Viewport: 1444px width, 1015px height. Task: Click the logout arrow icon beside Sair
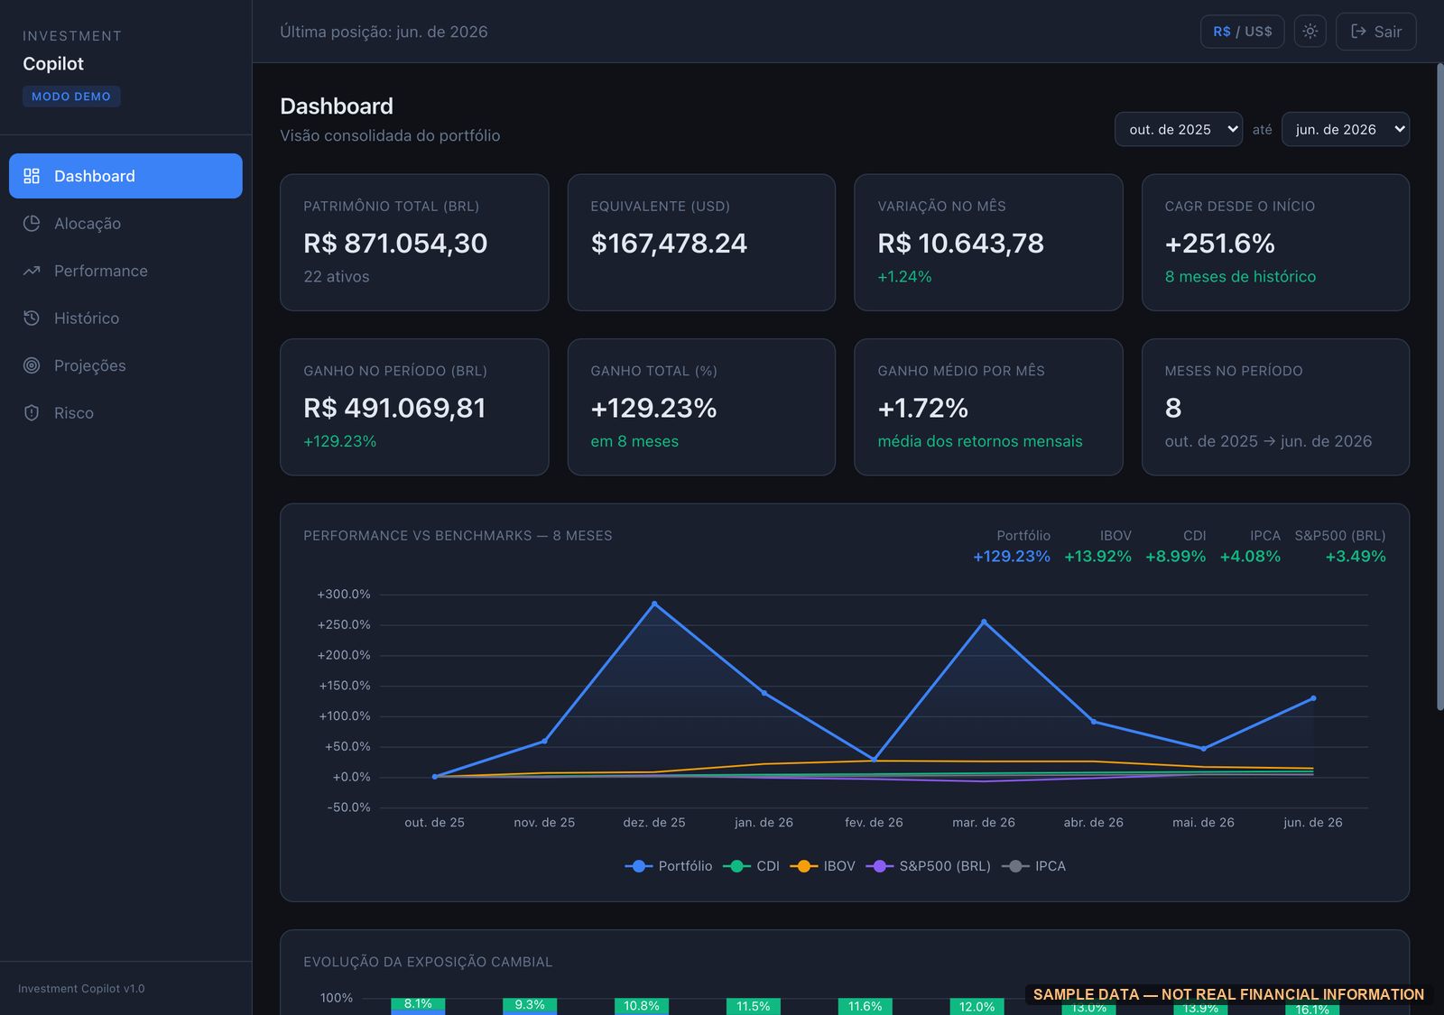1358,32
